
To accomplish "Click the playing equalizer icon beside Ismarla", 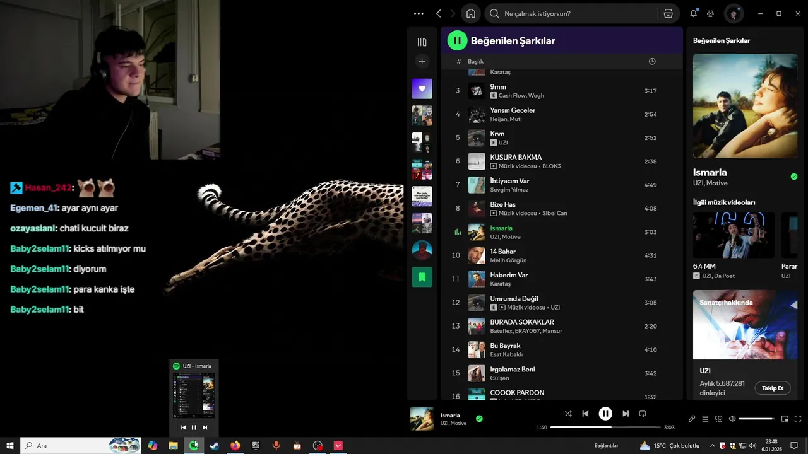I will point(458,232).
